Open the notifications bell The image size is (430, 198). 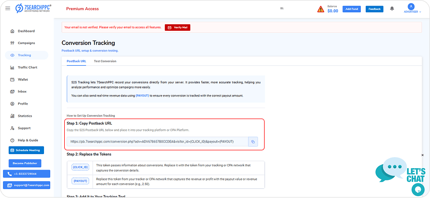(x=392, y=9)
